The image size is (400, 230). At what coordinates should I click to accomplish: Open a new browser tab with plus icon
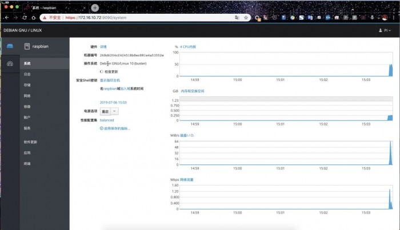pos(95,7)
